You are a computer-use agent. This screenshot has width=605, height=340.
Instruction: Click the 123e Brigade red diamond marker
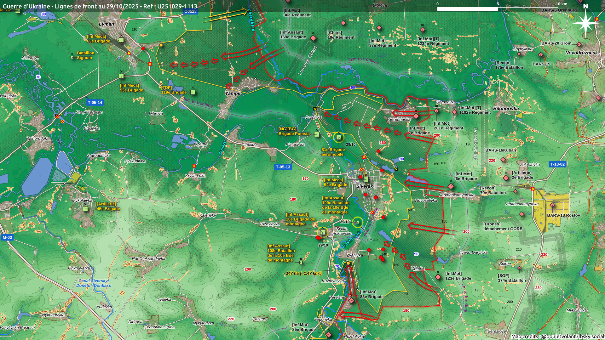[x=438, y=277]
